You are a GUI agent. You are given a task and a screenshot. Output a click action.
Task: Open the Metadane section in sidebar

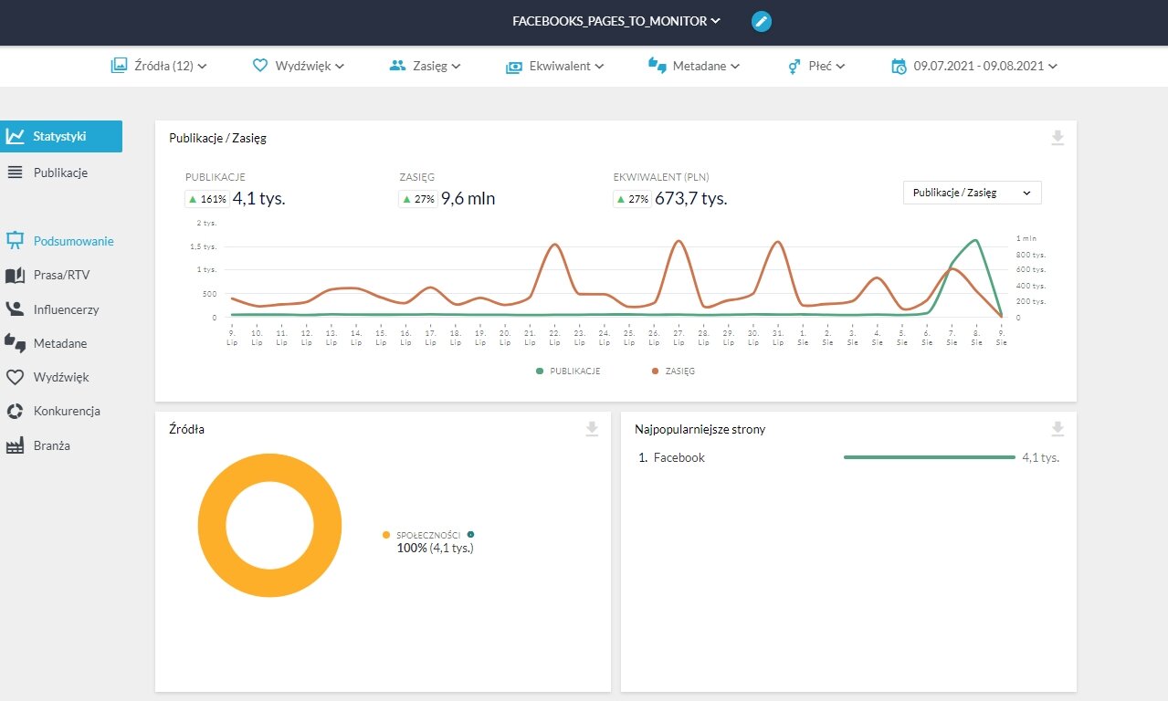point(61,343)
